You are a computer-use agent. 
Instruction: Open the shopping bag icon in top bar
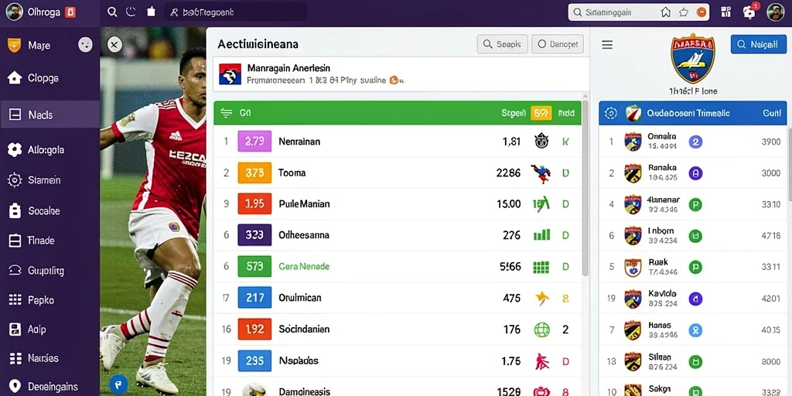click(x=151, y=12)
